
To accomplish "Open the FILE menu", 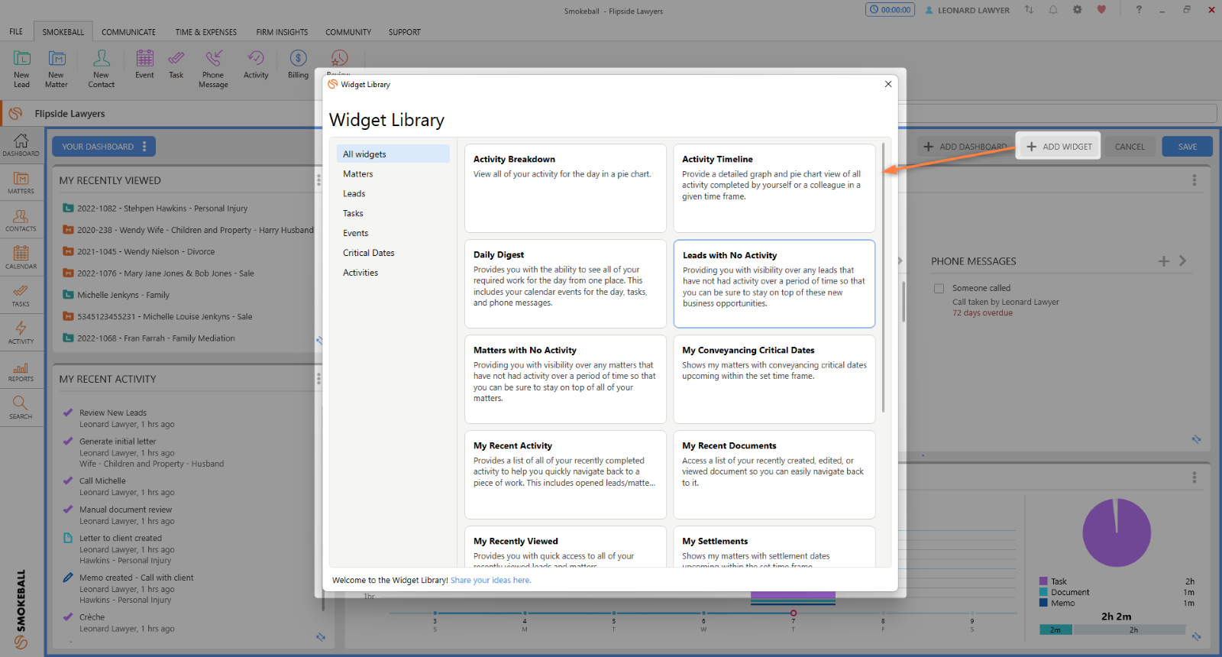I will 16,32.
